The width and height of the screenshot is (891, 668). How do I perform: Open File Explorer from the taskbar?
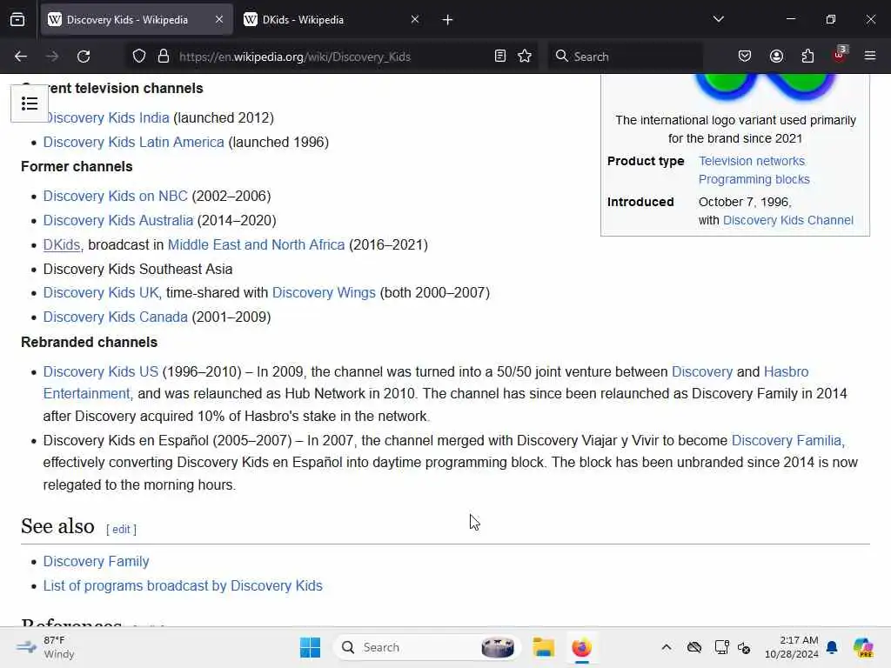(x=543, y=647)
